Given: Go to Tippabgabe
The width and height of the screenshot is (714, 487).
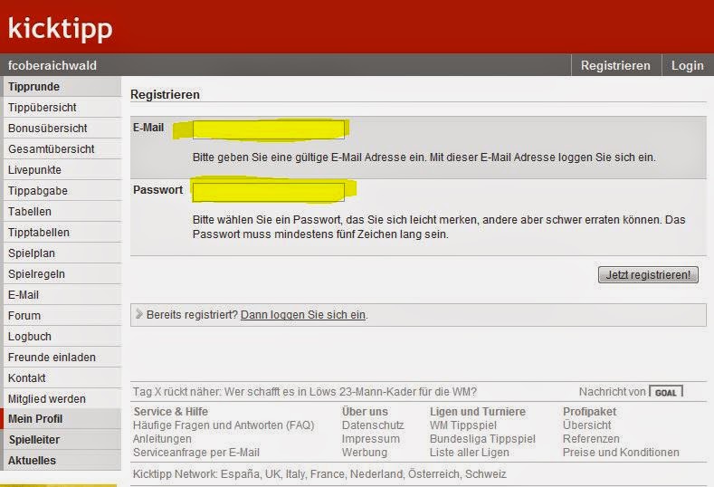Looking at the screenshot, I should coord(62,191).
